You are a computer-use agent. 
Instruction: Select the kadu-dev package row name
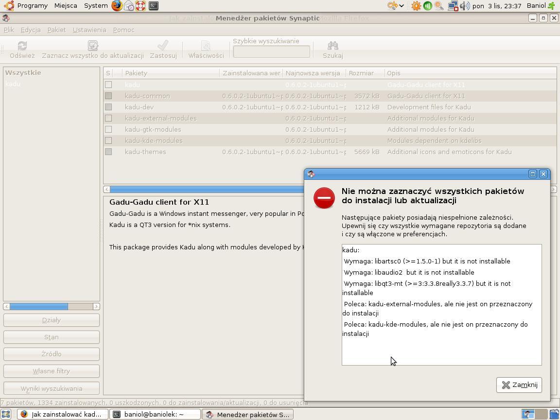[140, 107]
